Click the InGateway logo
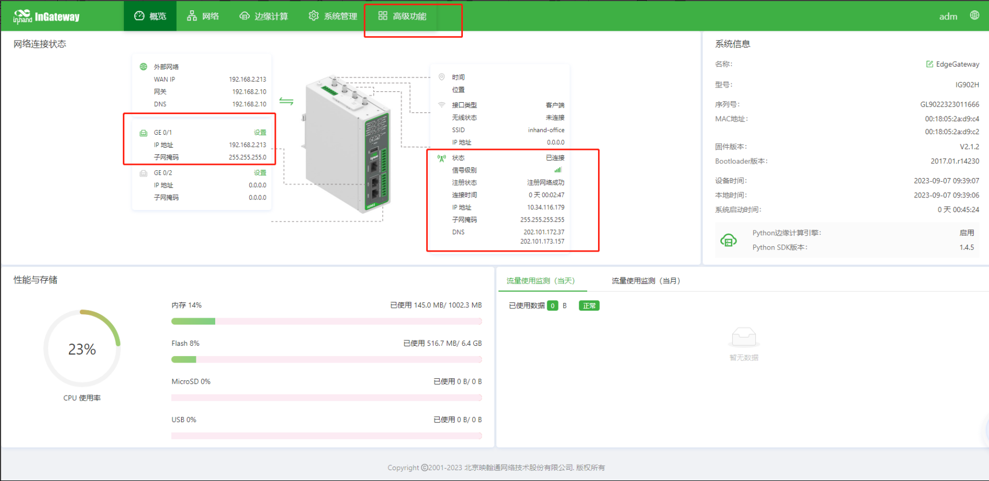Screen dimensions: 989x481 (x=47, y=16)
